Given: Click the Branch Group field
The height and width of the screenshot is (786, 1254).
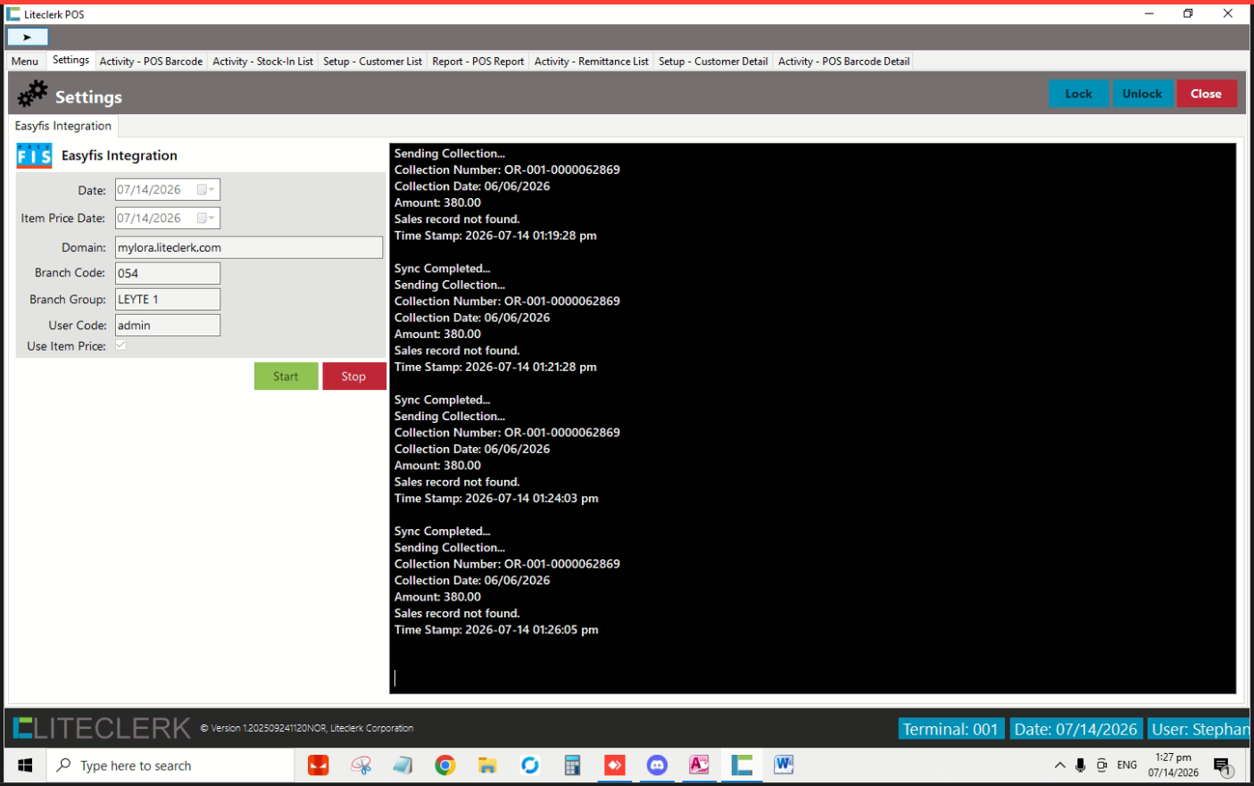Looking at the screenshot, I should 168,299.
